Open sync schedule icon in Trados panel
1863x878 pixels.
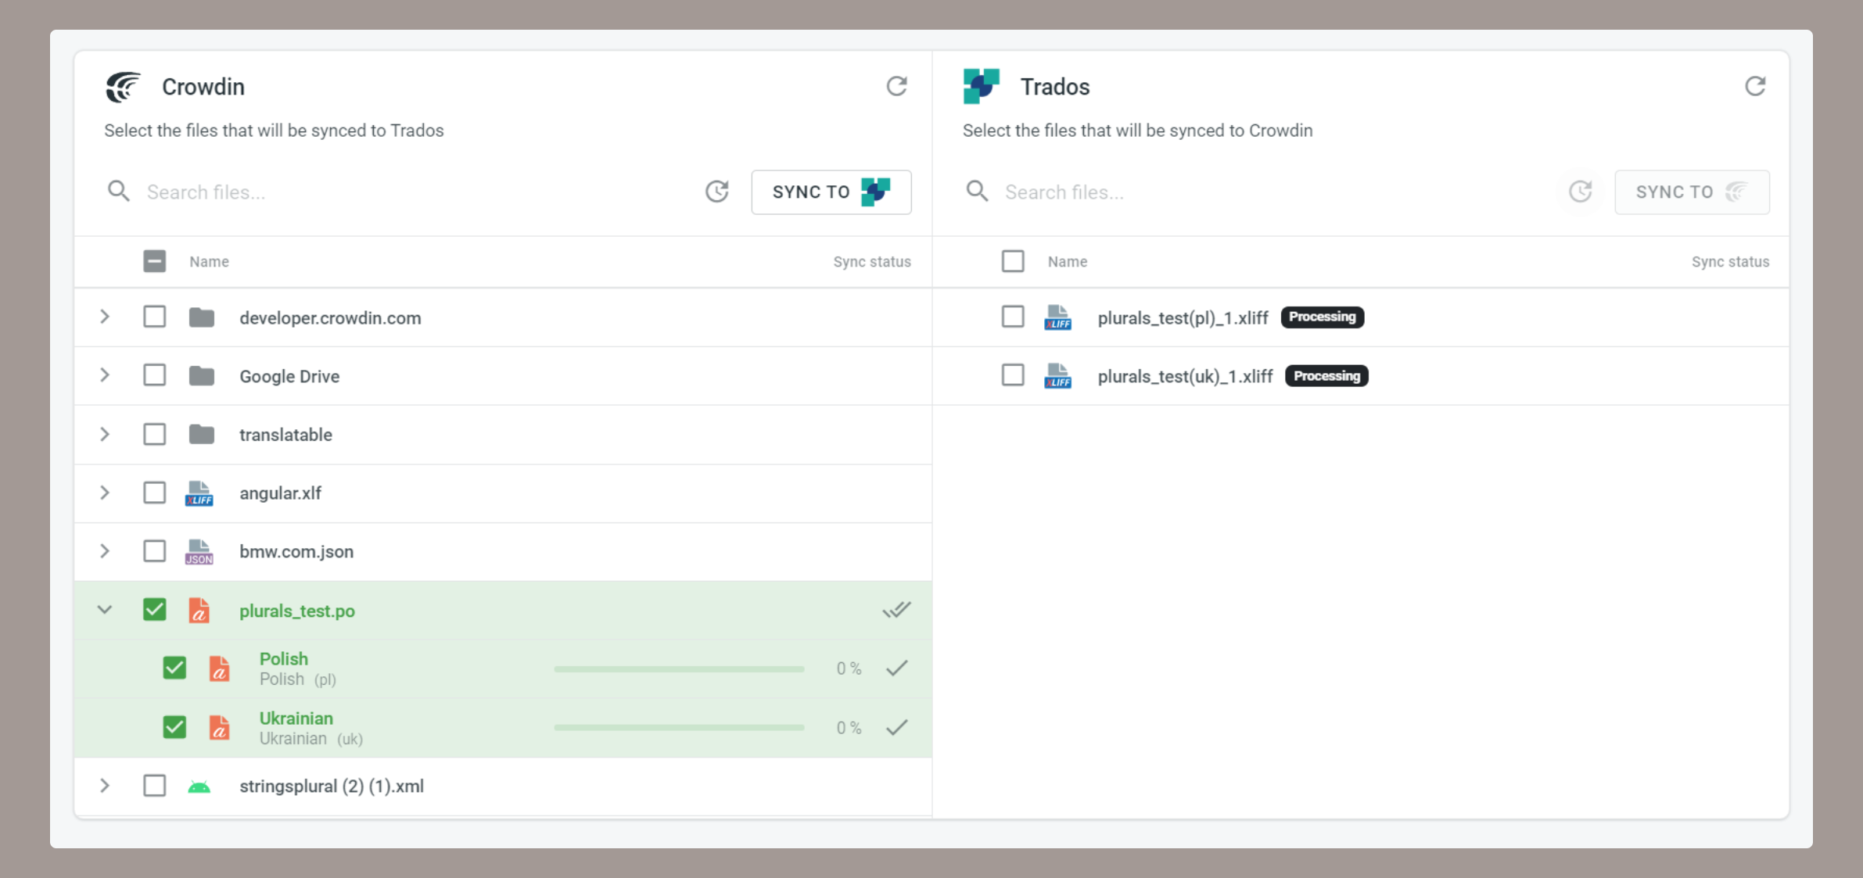click(1581, 192)
